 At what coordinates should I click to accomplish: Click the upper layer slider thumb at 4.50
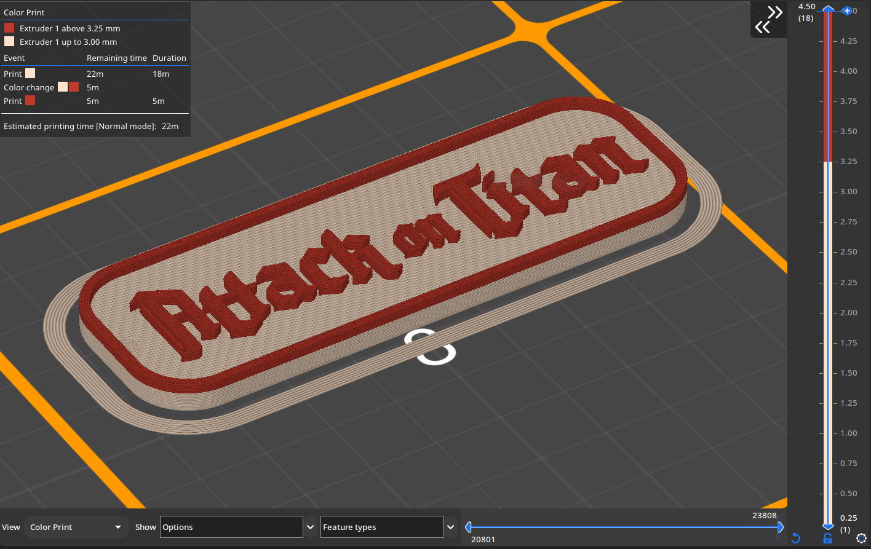tap(828, 10)
